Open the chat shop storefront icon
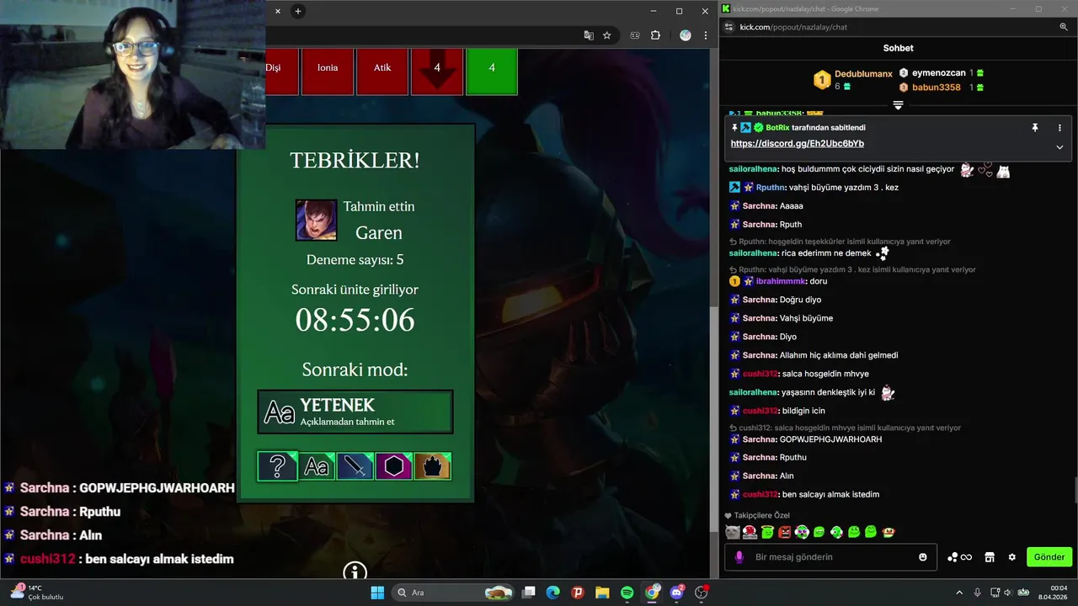Screen dimensions: 1078x606 click(990, 557)
